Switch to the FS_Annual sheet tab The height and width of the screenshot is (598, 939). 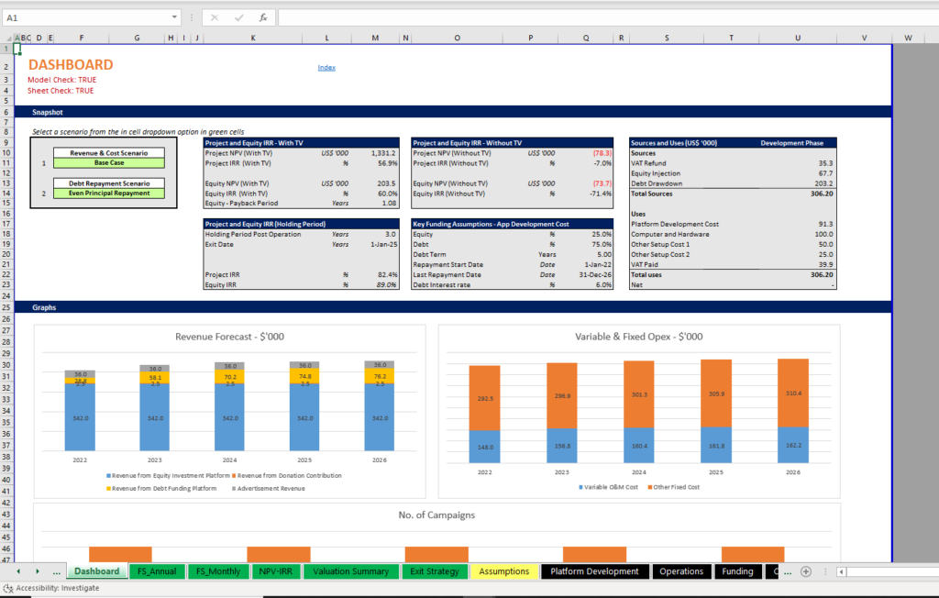coord(156,571)
